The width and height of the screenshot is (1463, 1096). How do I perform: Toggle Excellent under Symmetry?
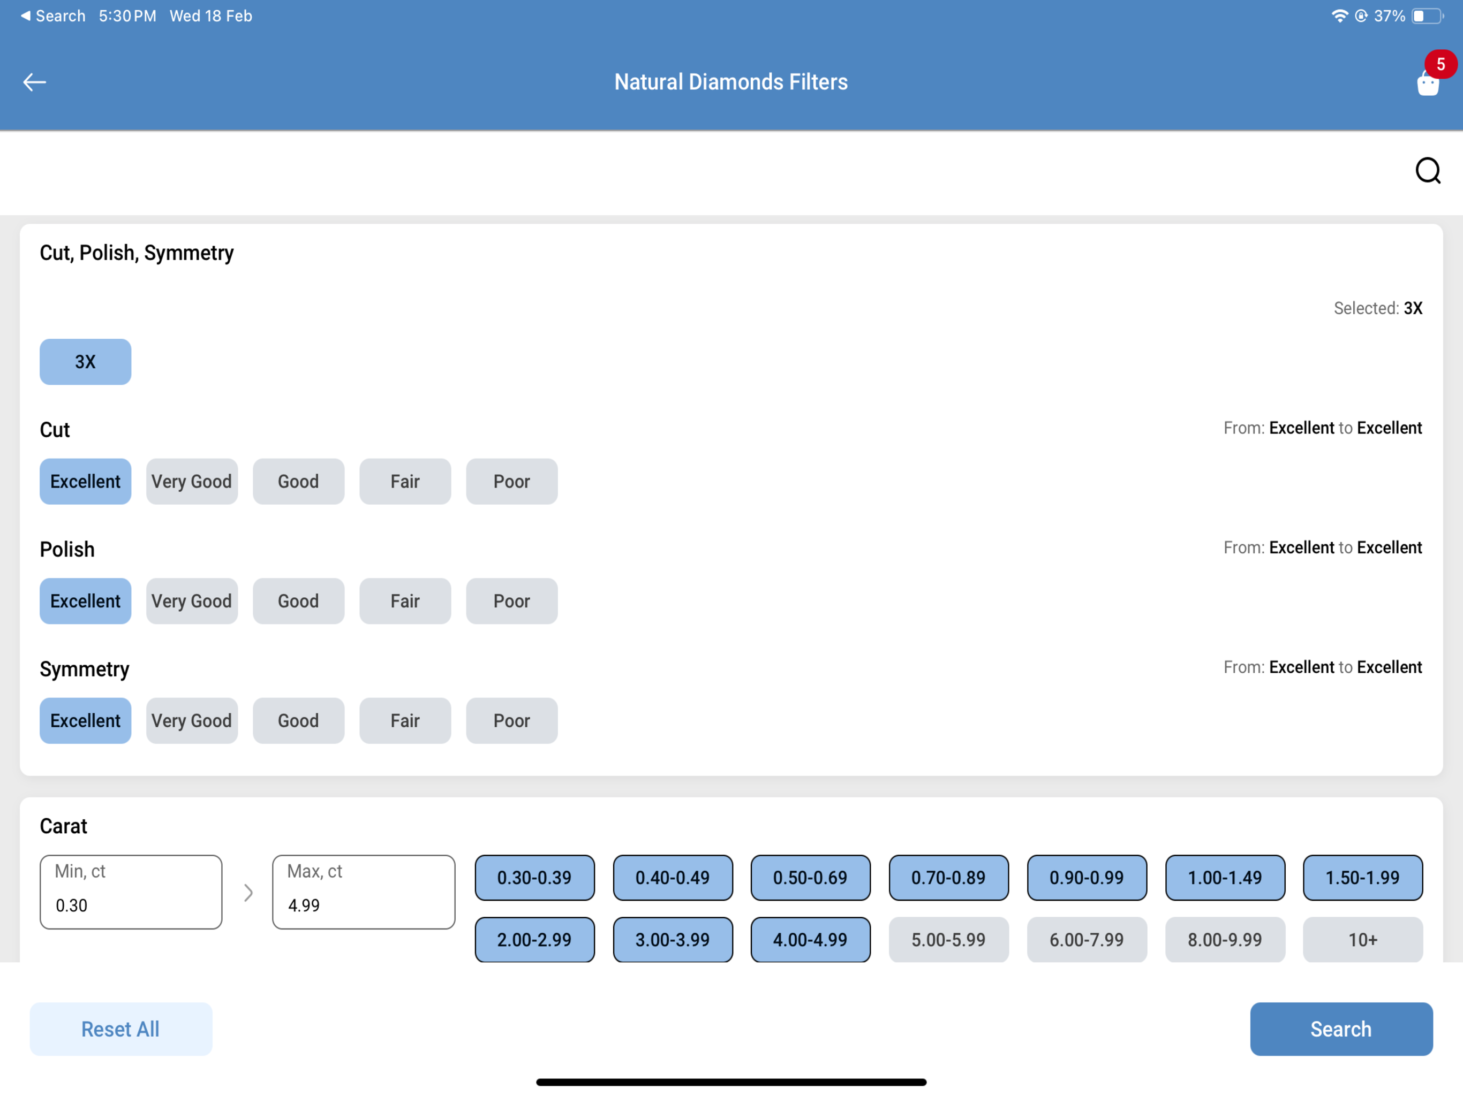point(85,720)
